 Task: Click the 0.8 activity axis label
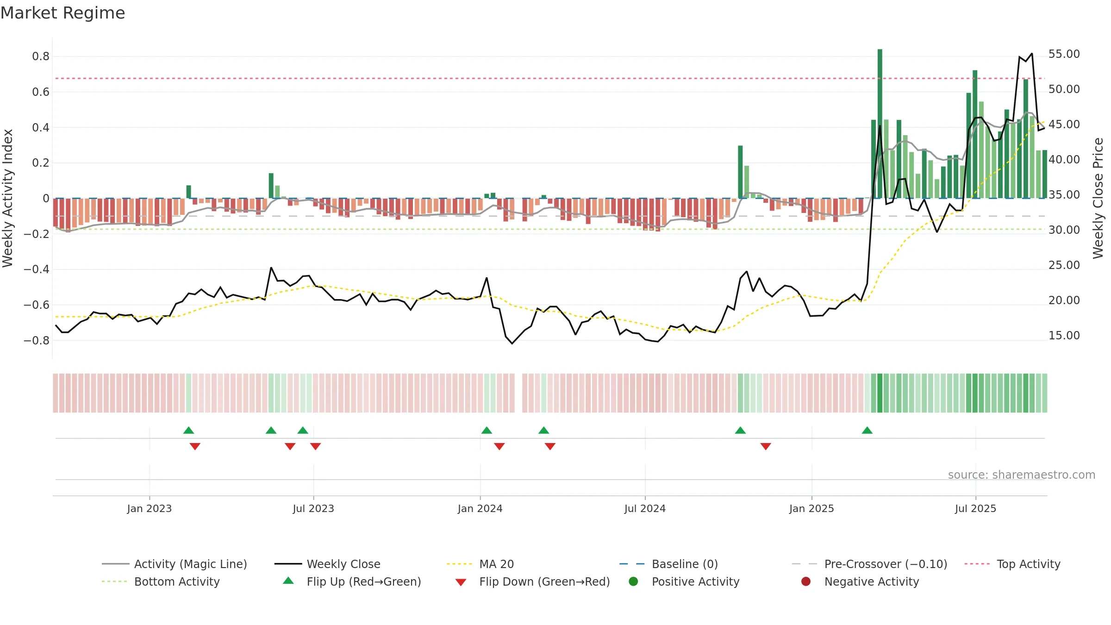pos(41,56)
